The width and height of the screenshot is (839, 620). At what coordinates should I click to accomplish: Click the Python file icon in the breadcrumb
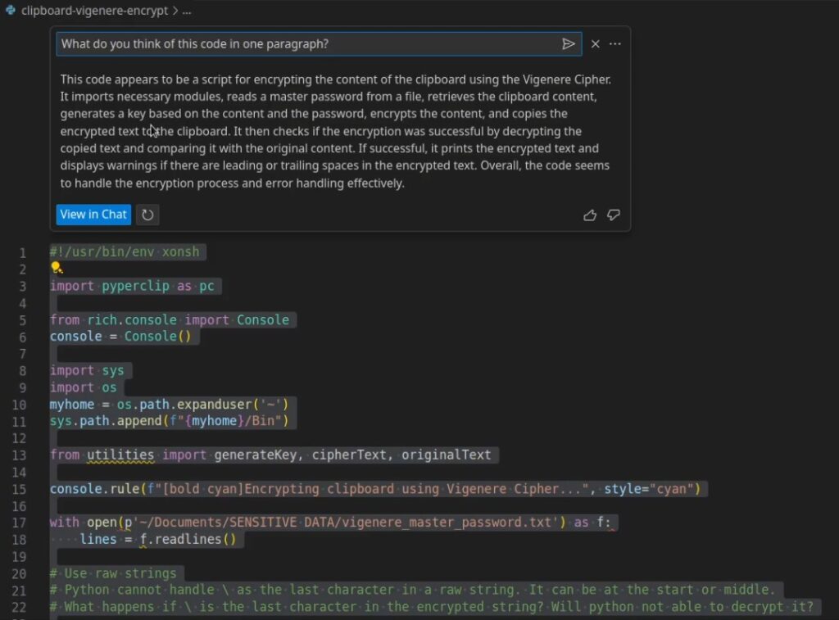pos(10,10)
